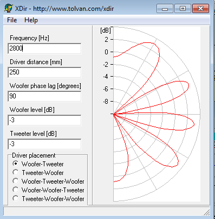Open the Help menu
215x219 pixels.
click(x=31, y=20)
